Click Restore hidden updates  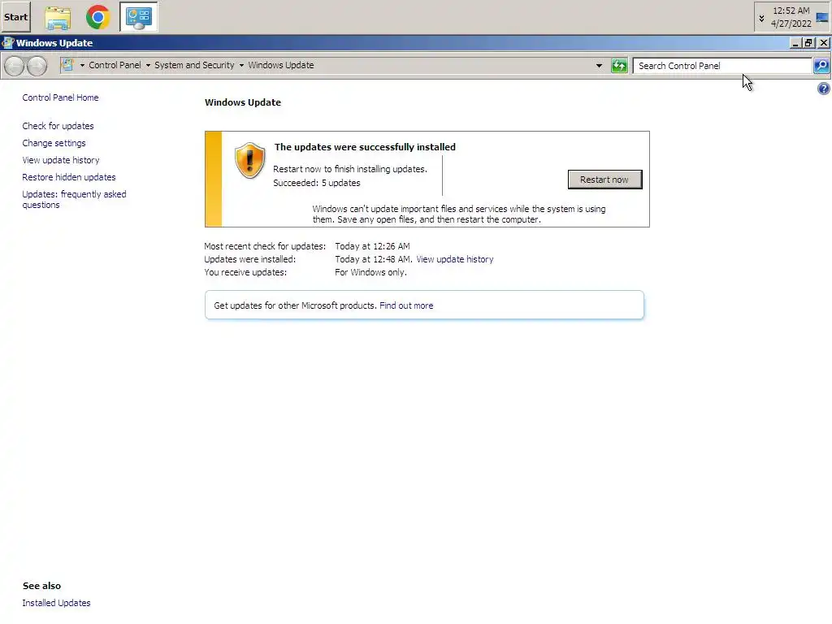69,177
